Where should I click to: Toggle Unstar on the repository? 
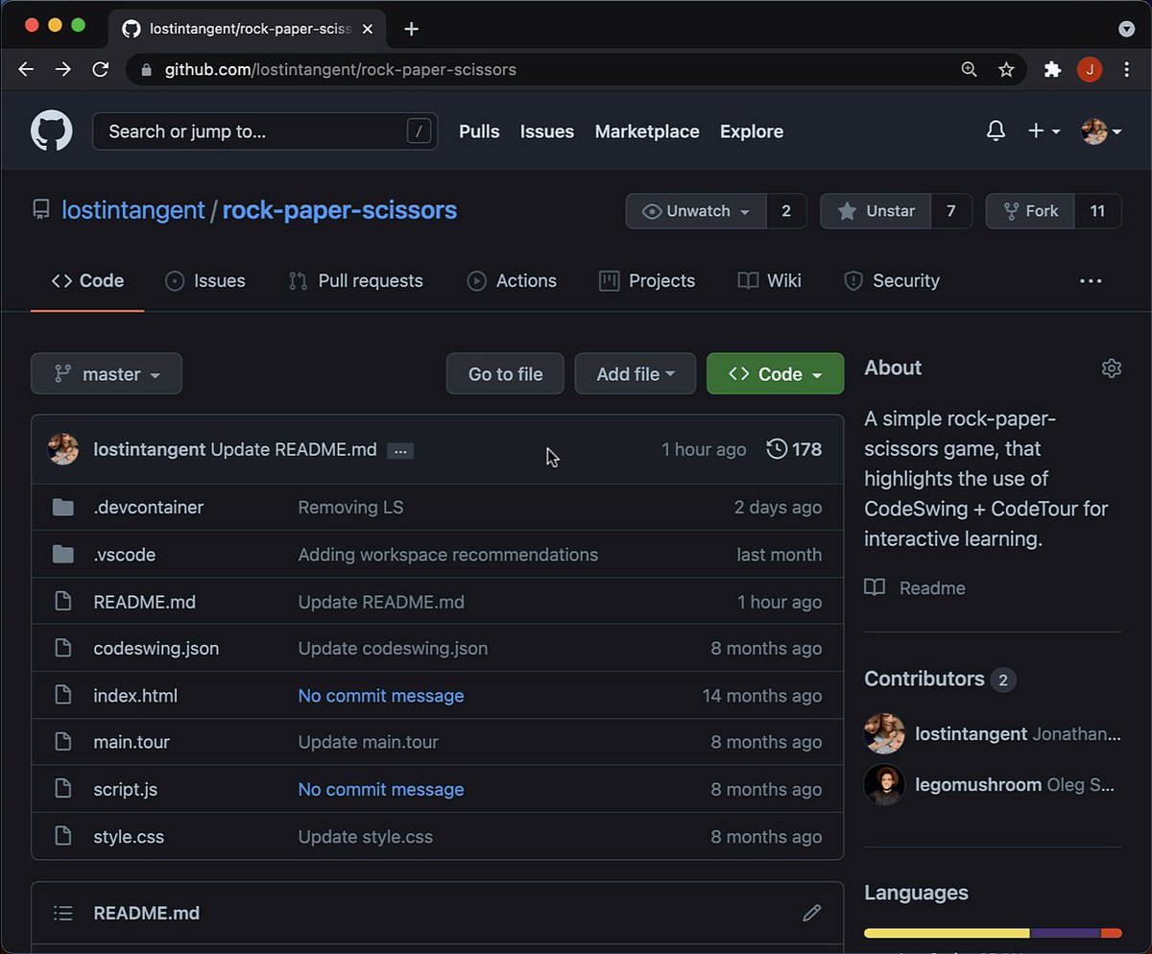(876, 211)
